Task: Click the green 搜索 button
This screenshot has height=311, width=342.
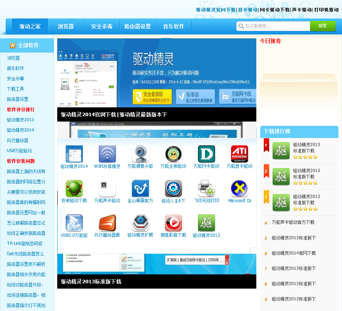Action: [322, 26]
